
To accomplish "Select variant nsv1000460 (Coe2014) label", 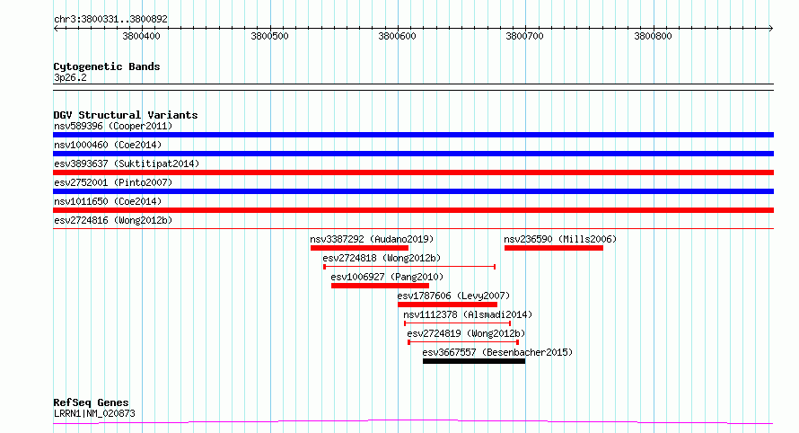I will click(x=108, y=145).
